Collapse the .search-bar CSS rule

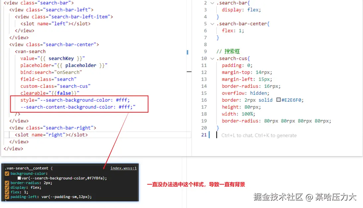pos(212,3)
